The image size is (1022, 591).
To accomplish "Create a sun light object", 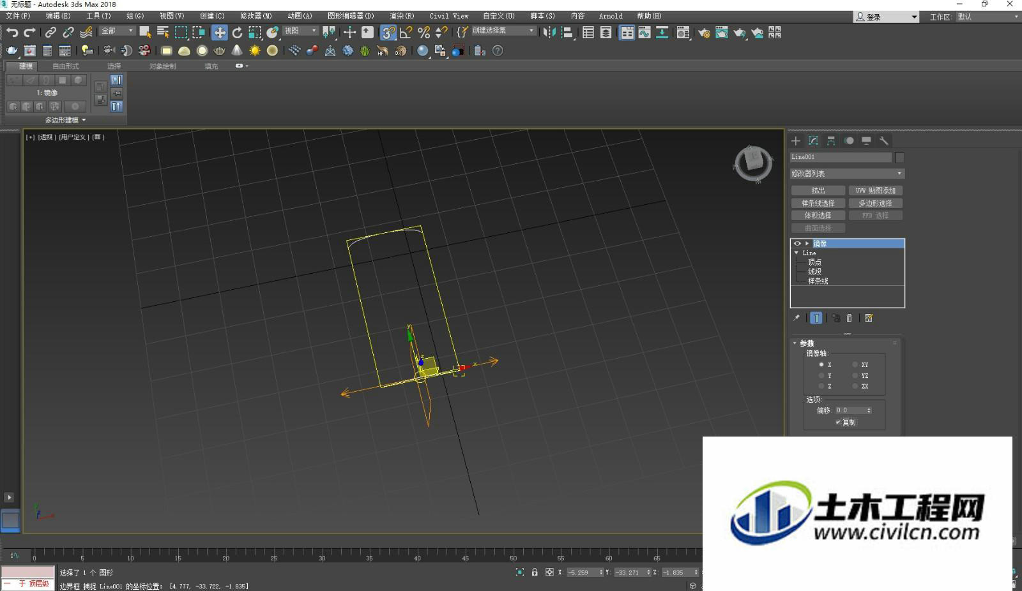I will pyautogui.click(x=255, y=50).
